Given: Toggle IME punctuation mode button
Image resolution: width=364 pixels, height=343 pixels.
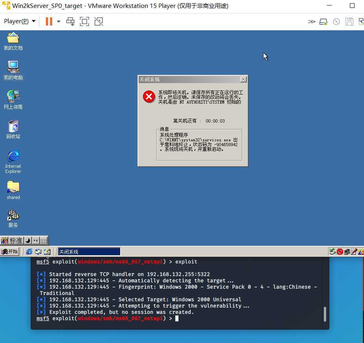Looking at the screenshot, I should [35, 241].
